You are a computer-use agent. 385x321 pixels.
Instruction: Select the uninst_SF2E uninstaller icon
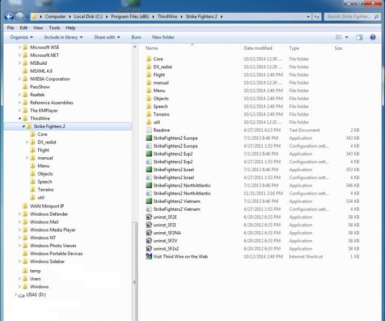pos(149,217)
